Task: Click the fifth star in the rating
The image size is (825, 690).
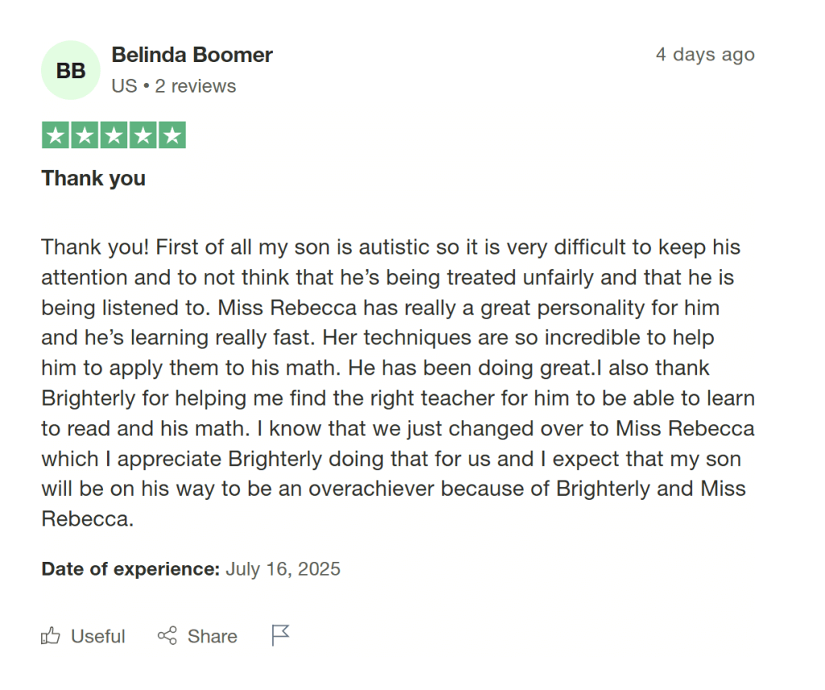Action: point(172,135)
